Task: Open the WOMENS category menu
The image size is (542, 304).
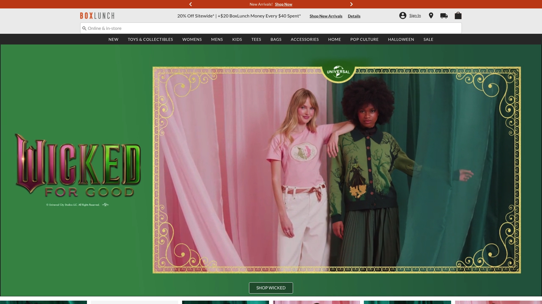Action: 192,39
